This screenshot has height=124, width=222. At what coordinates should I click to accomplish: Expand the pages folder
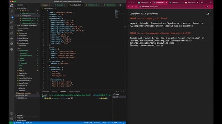coord(22,58)
